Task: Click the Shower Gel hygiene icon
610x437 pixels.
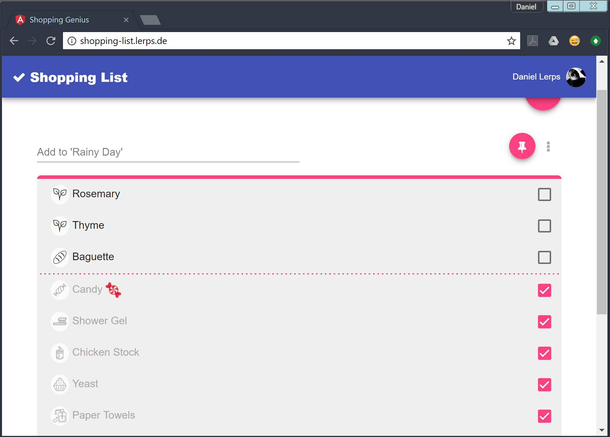Action: coord(60,321)
